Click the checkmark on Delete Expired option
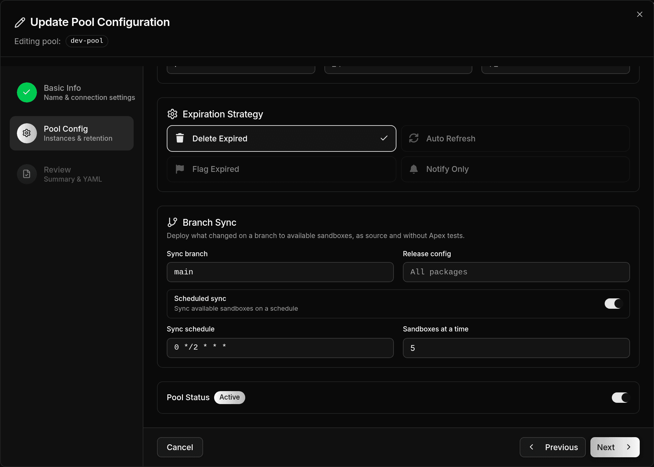The width and height of the screenshot is (654, 467). 384,138
